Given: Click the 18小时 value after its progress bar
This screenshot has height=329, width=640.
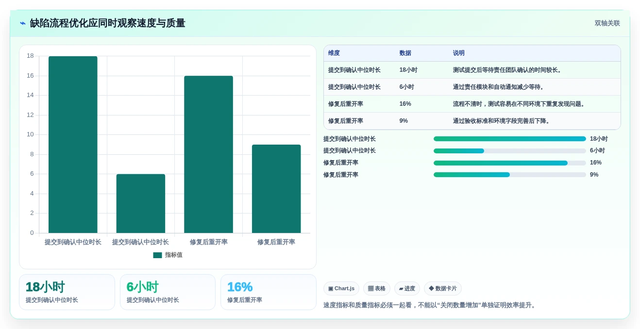Looking at the screenshot, I should [x=599, y=139].
